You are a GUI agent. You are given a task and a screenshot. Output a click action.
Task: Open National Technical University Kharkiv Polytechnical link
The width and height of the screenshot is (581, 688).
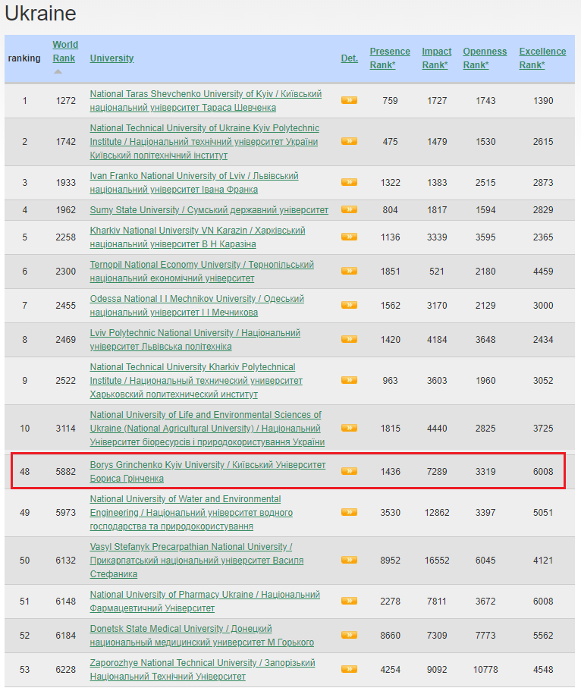click(196, 381)
